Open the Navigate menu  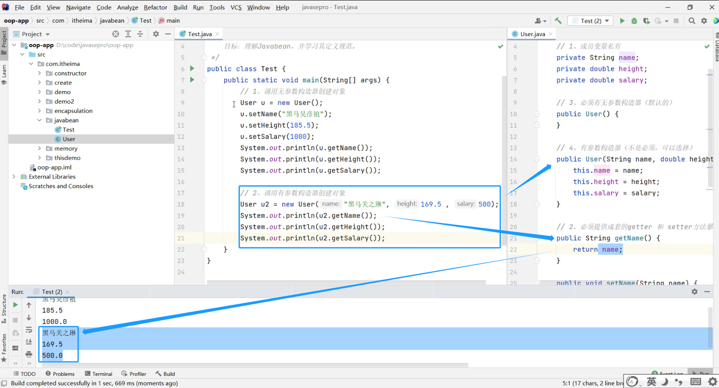click(x=78, y=7)
